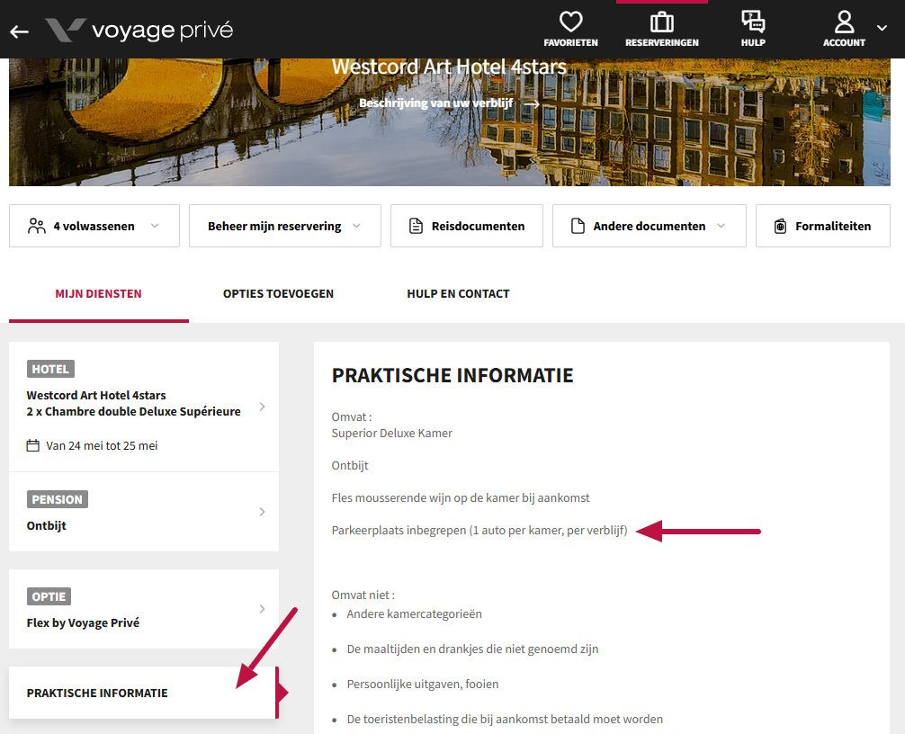Click the calendar icon beside Van 24 mei

point(33,445)
